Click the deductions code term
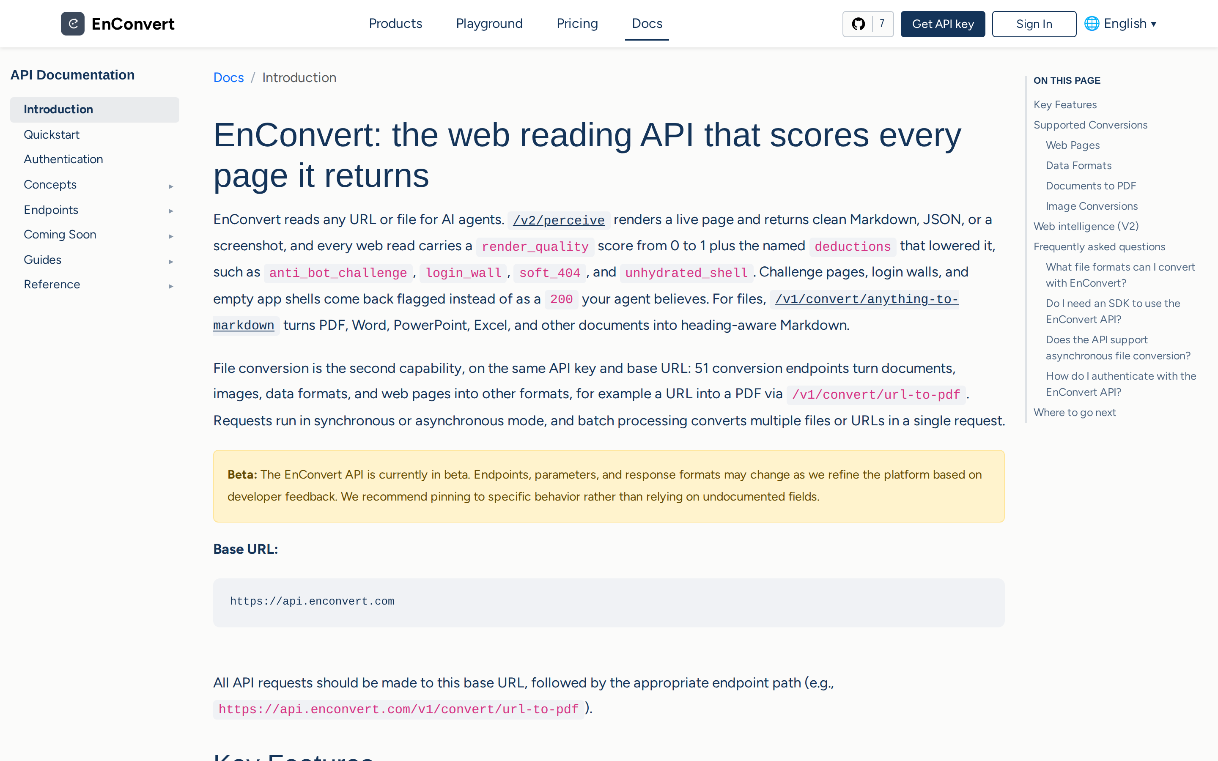Screen dimensions: 1218x761 [x=852, y=246]
